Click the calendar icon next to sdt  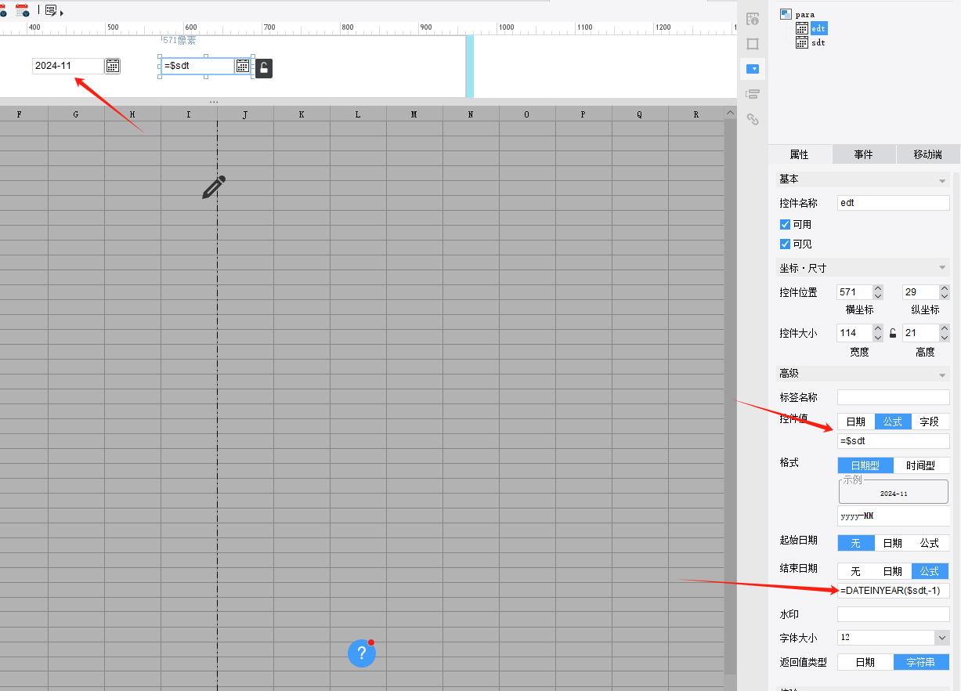(x=802, y=42)
